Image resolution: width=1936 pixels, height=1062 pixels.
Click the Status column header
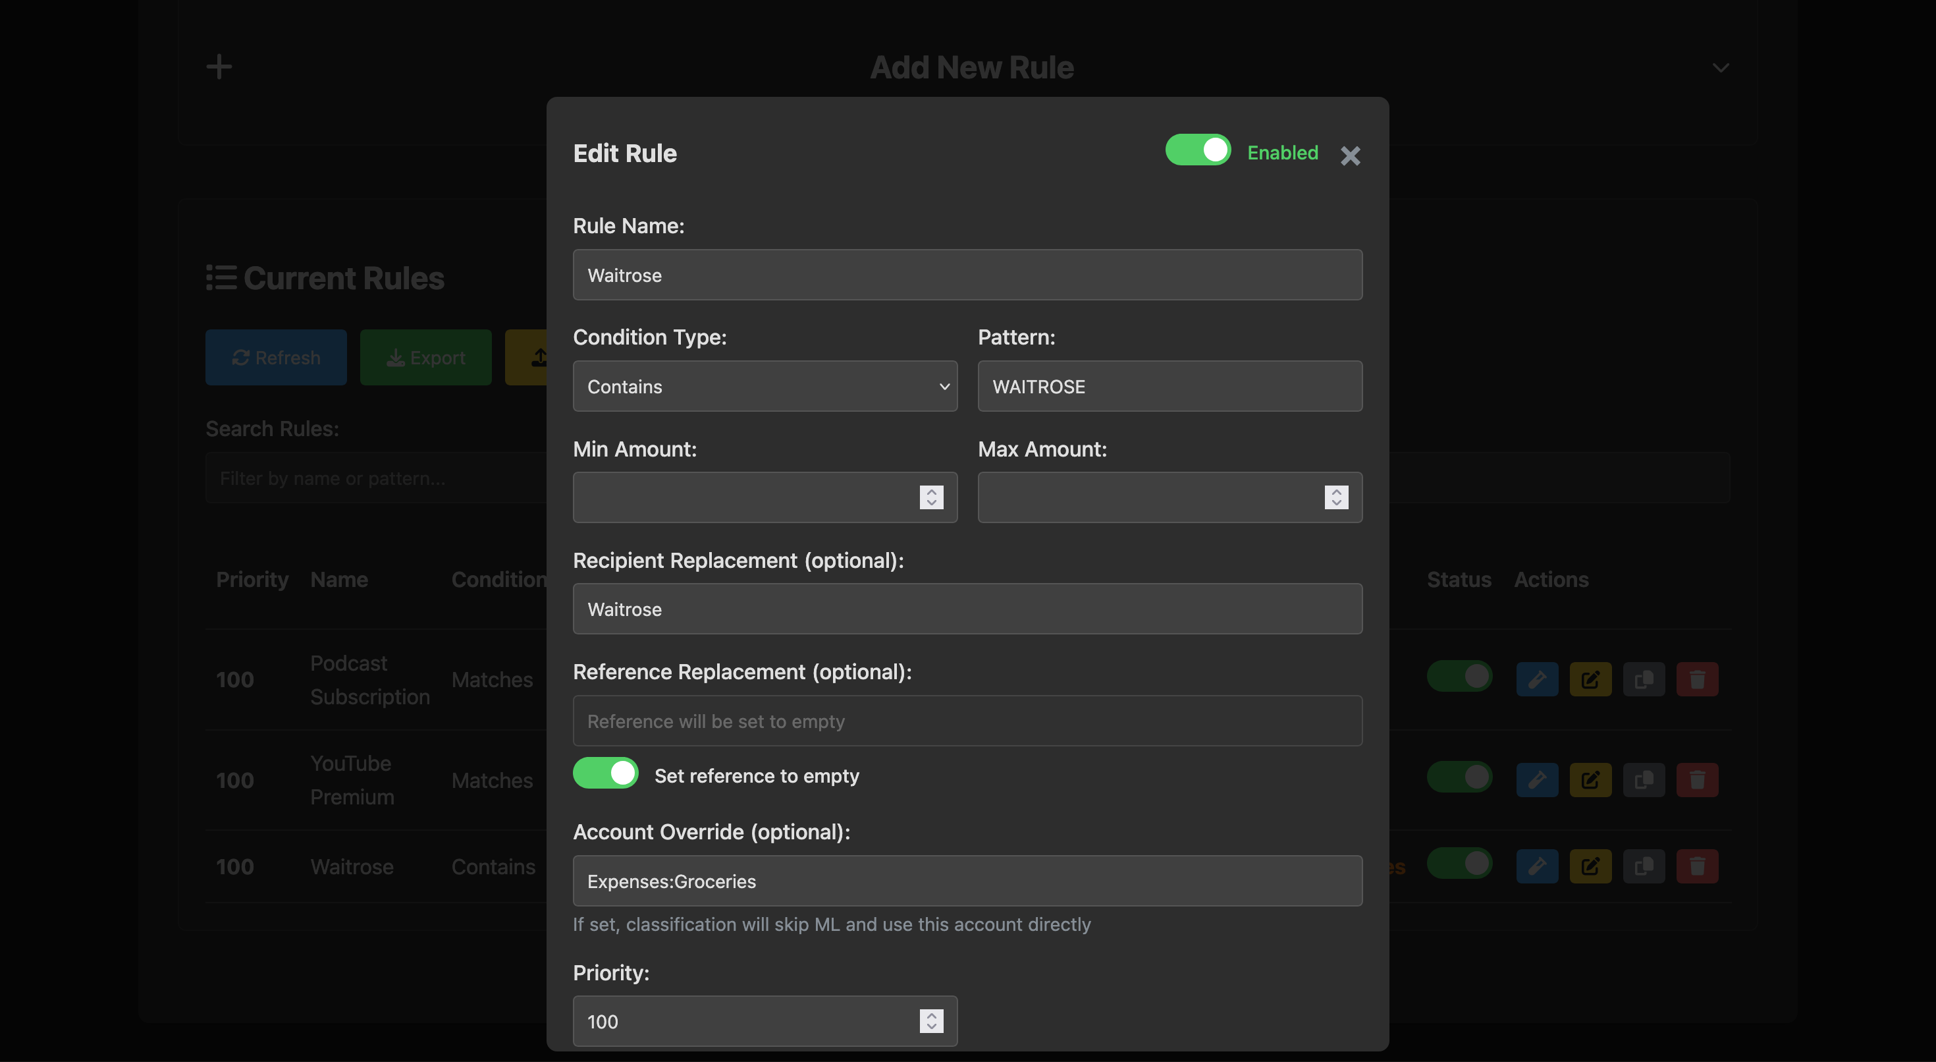pyautogui.click(x=1459, y=579)
